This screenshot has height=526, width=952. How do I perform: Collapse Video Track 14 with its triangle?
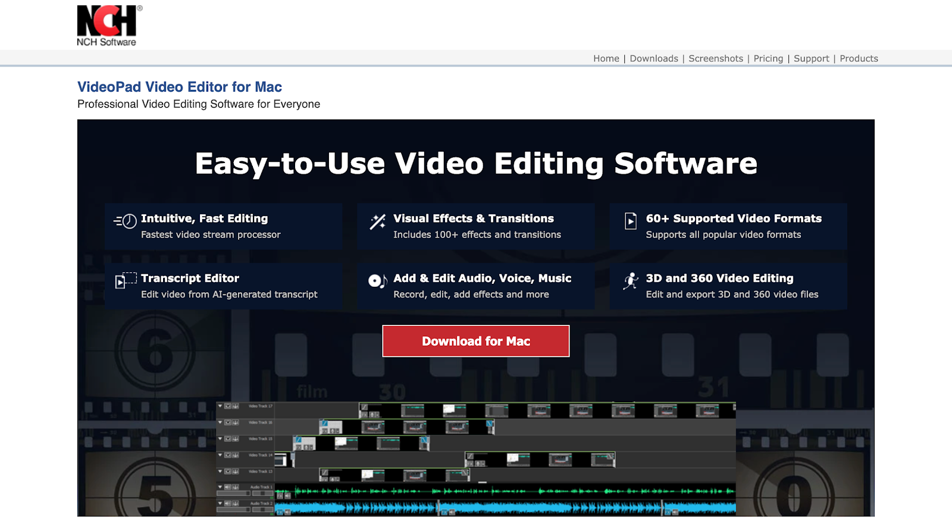tap(220, 455)
